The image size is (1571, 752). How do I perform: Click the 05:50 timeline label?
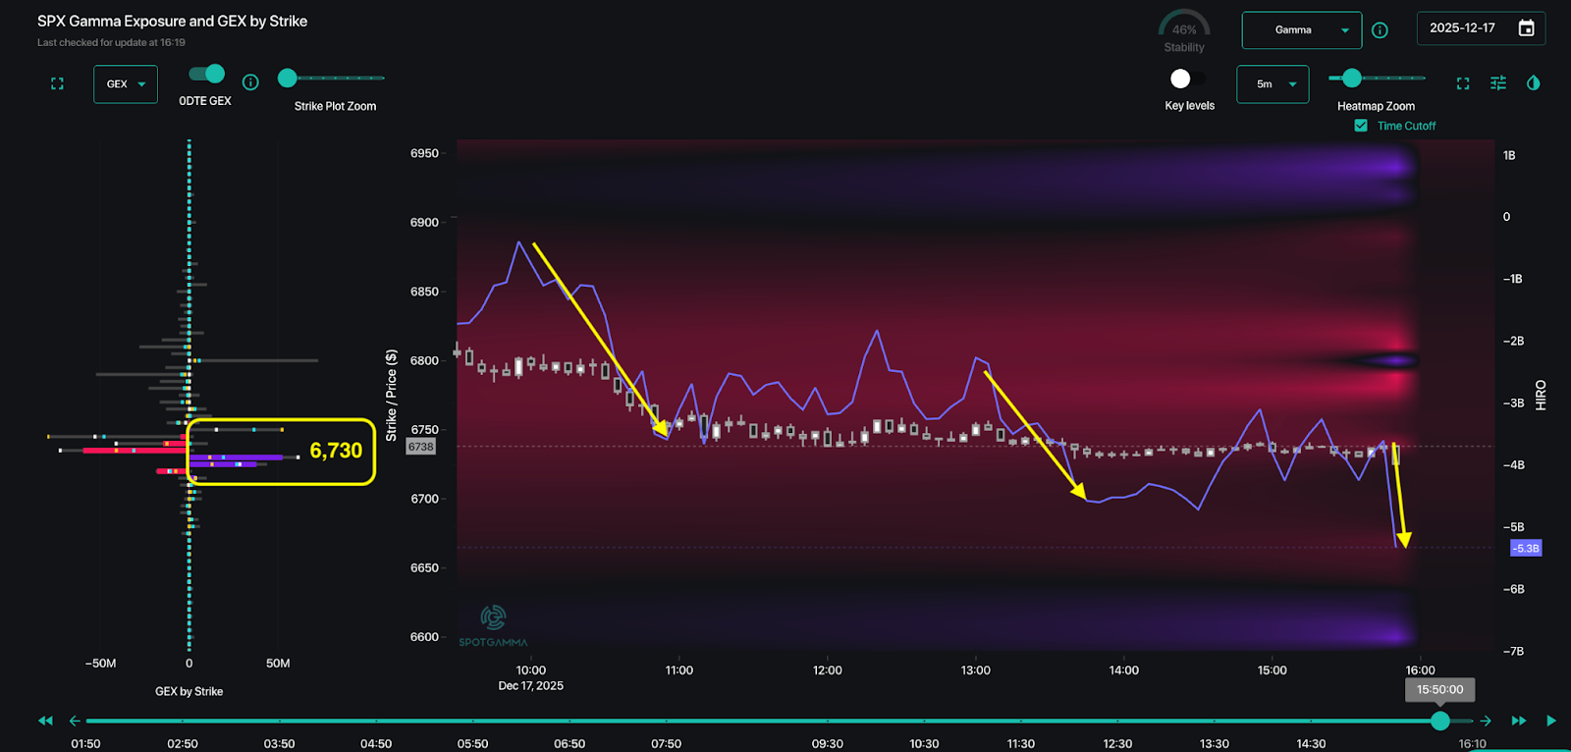point(472,744)
